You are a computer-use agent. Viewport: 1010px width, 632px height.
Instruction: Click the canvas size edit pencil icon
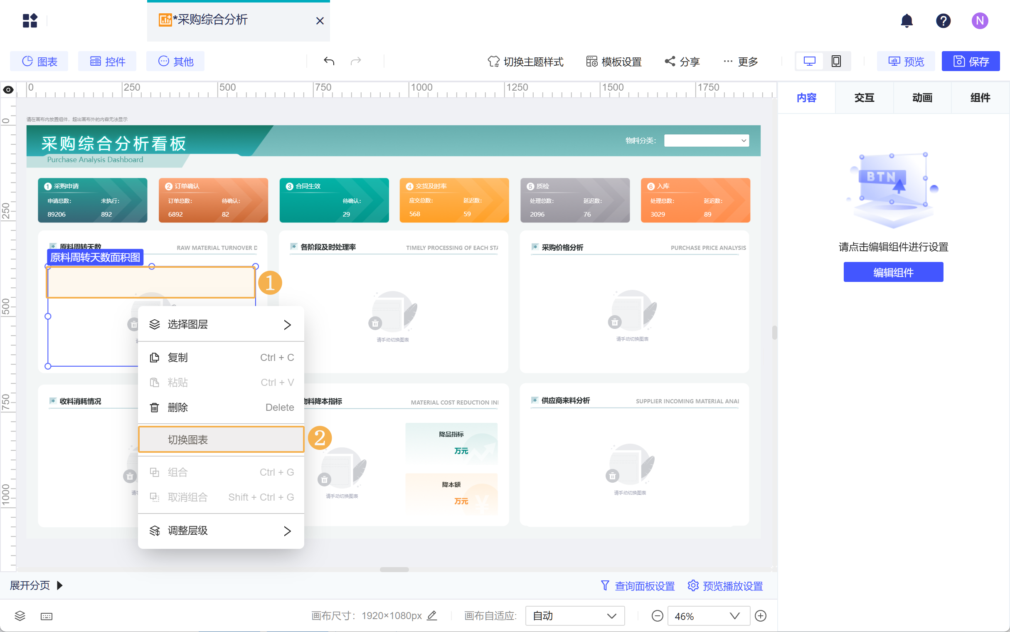[432, 615]
